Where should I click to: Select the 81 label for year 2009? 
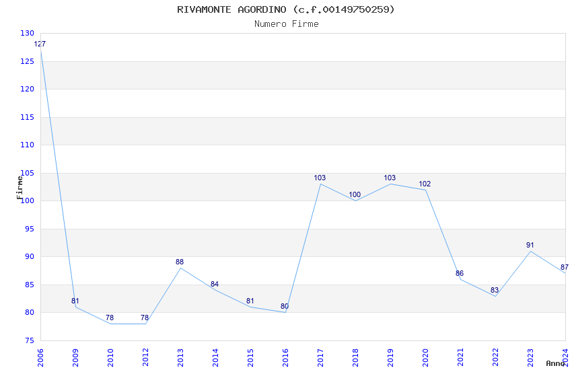tap(75, 301)
